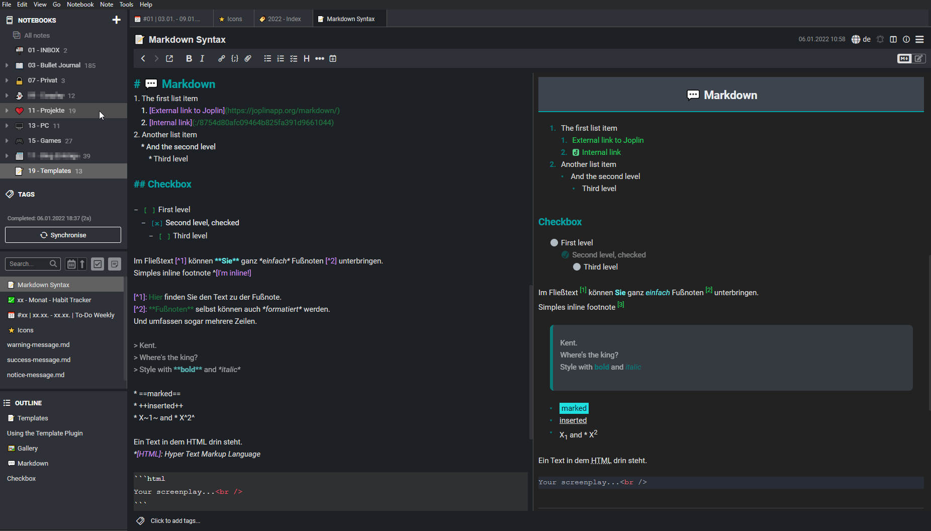Click the Synchronise button
Screen dimensions: 931x531
pos(63,235)
